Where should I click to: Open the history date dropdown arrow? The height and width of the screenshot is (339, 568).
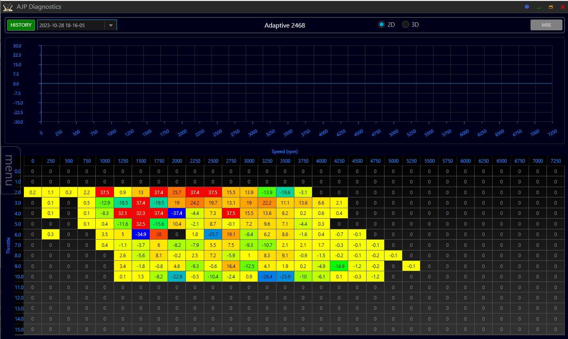[110, 26]
